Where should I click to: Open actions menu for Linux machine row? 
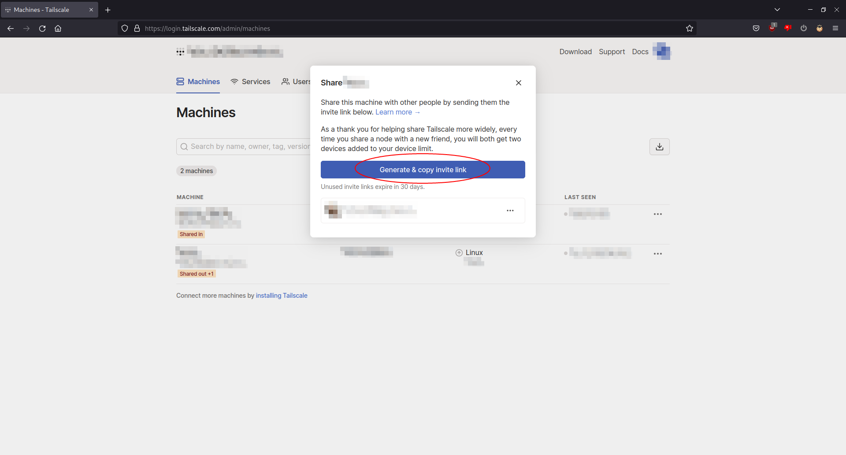point(658,254)
